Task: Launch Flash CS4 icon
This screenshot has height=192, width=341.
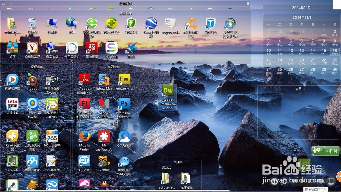Action: point(84,104)
